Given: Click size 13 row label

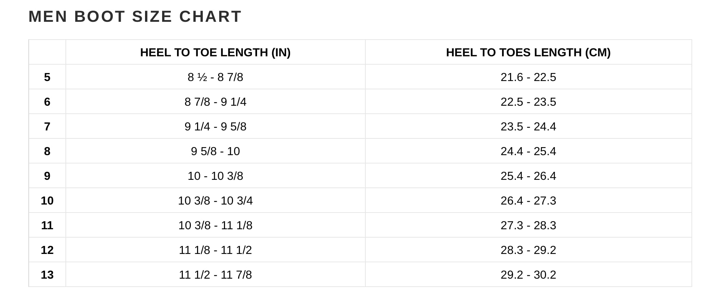Looking at the screenshot, I should click(x=47, y=275).
